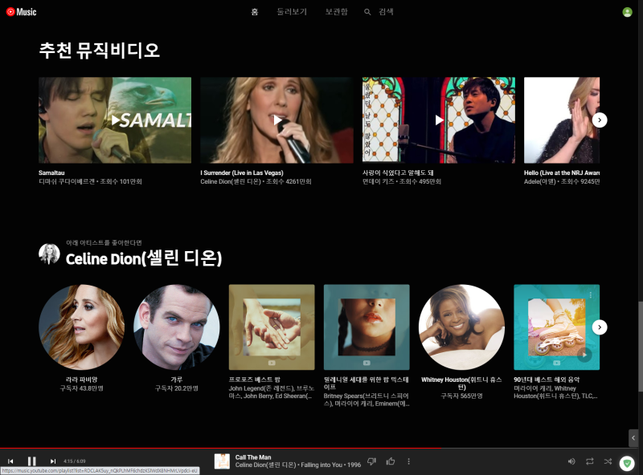
Task: Click the search magnifier icon
Action: pos(367,12)
